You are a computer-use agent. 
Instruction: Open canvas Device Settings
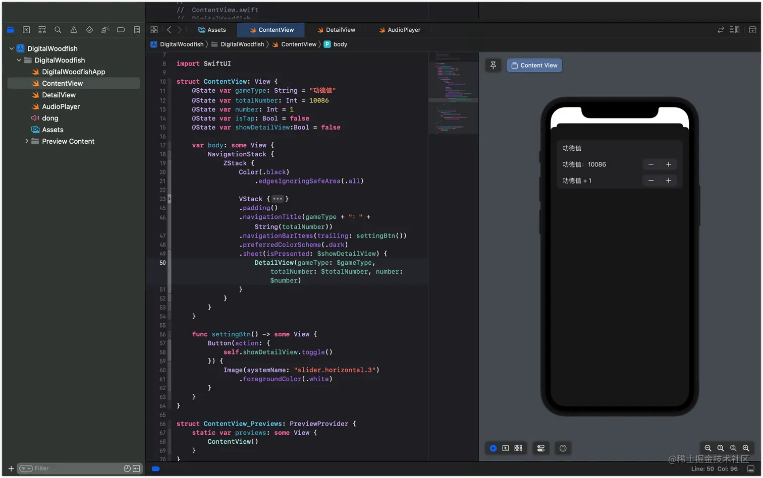[x=541, y=448]
